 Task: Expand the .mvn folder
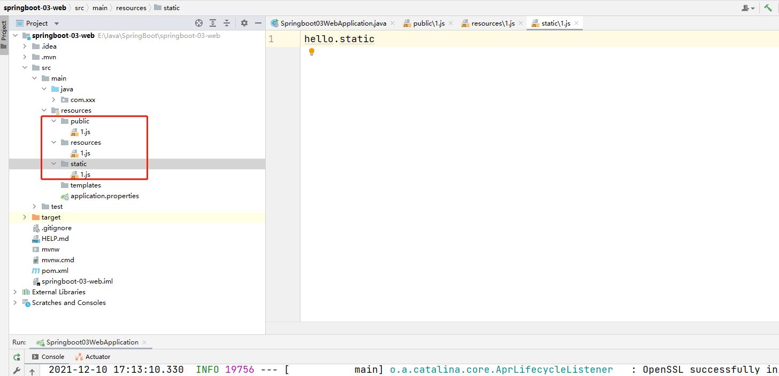[x=25, y=57]
